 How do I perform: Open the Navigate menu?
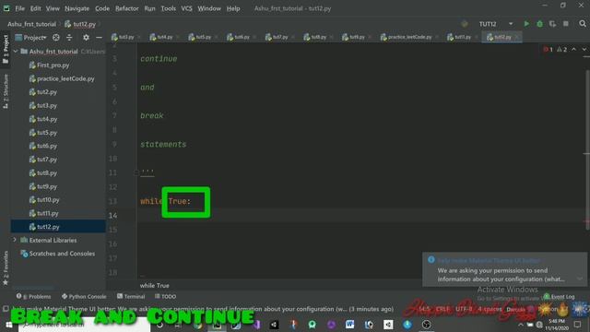[77, 8]
